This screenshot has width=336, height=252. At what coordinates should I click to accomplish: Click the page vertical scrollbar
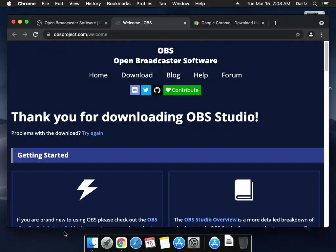click(x=326, y=56)
